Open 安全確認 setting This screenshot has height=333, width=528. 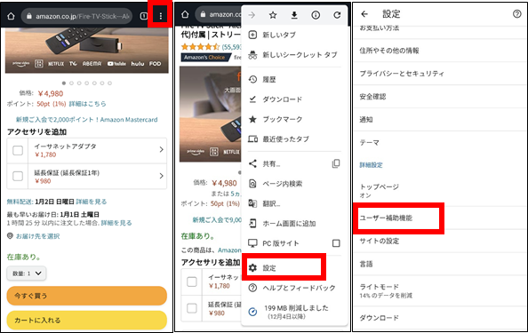tap(439, 97)
